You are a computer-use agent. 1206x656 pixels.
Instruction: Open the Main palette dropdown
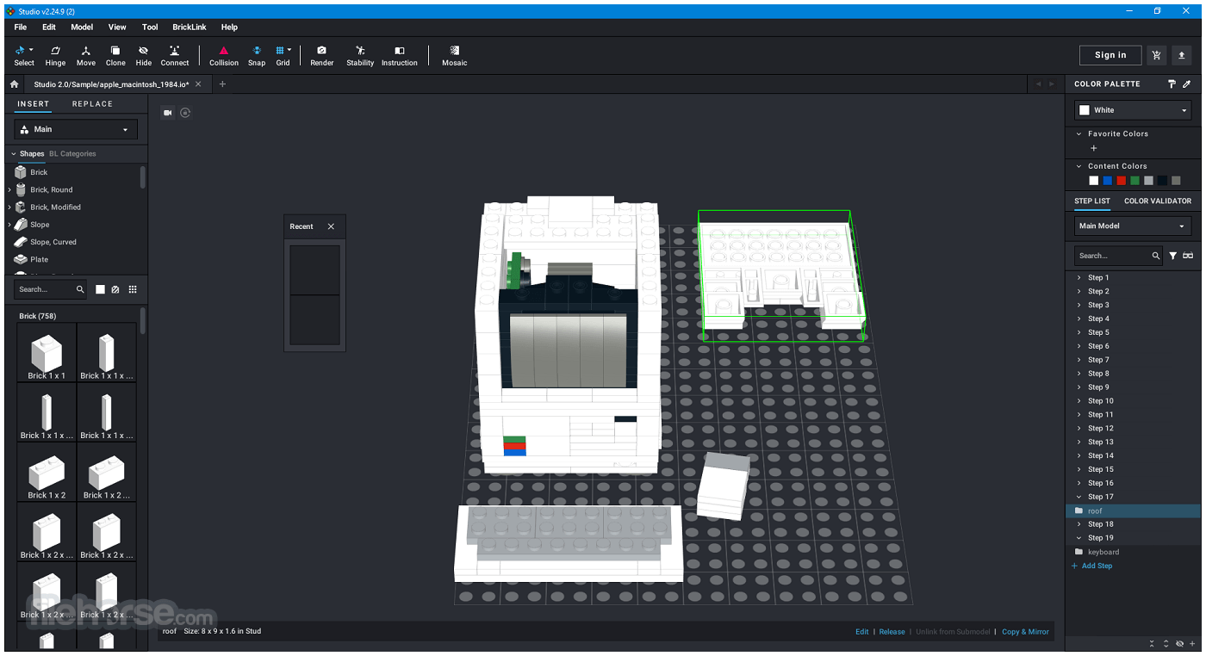pyautogui.click(x=77, y=129)
